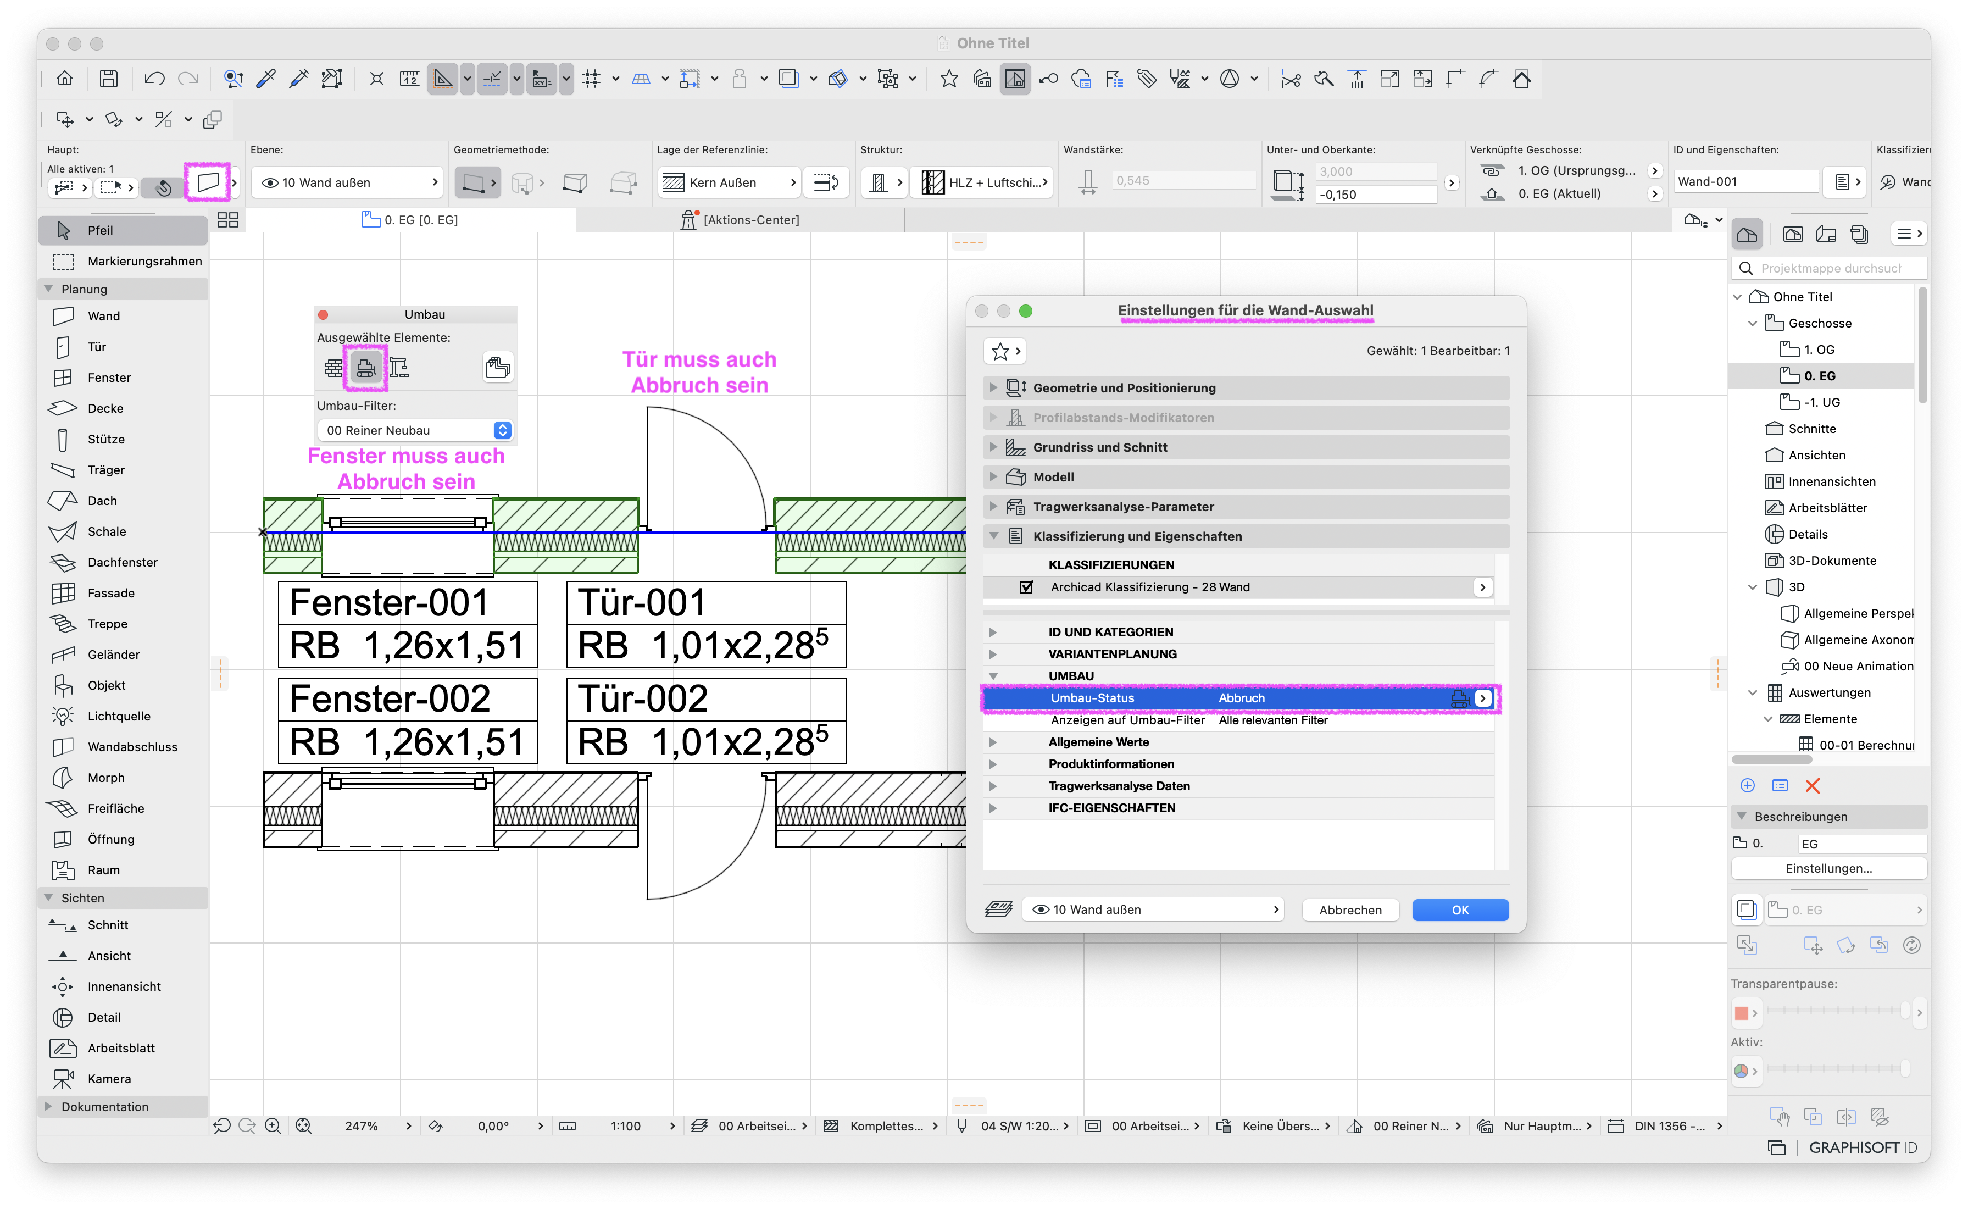Set Neubau status in Umbau palette
The image size is (1968, 1209).
click(399, 368)
